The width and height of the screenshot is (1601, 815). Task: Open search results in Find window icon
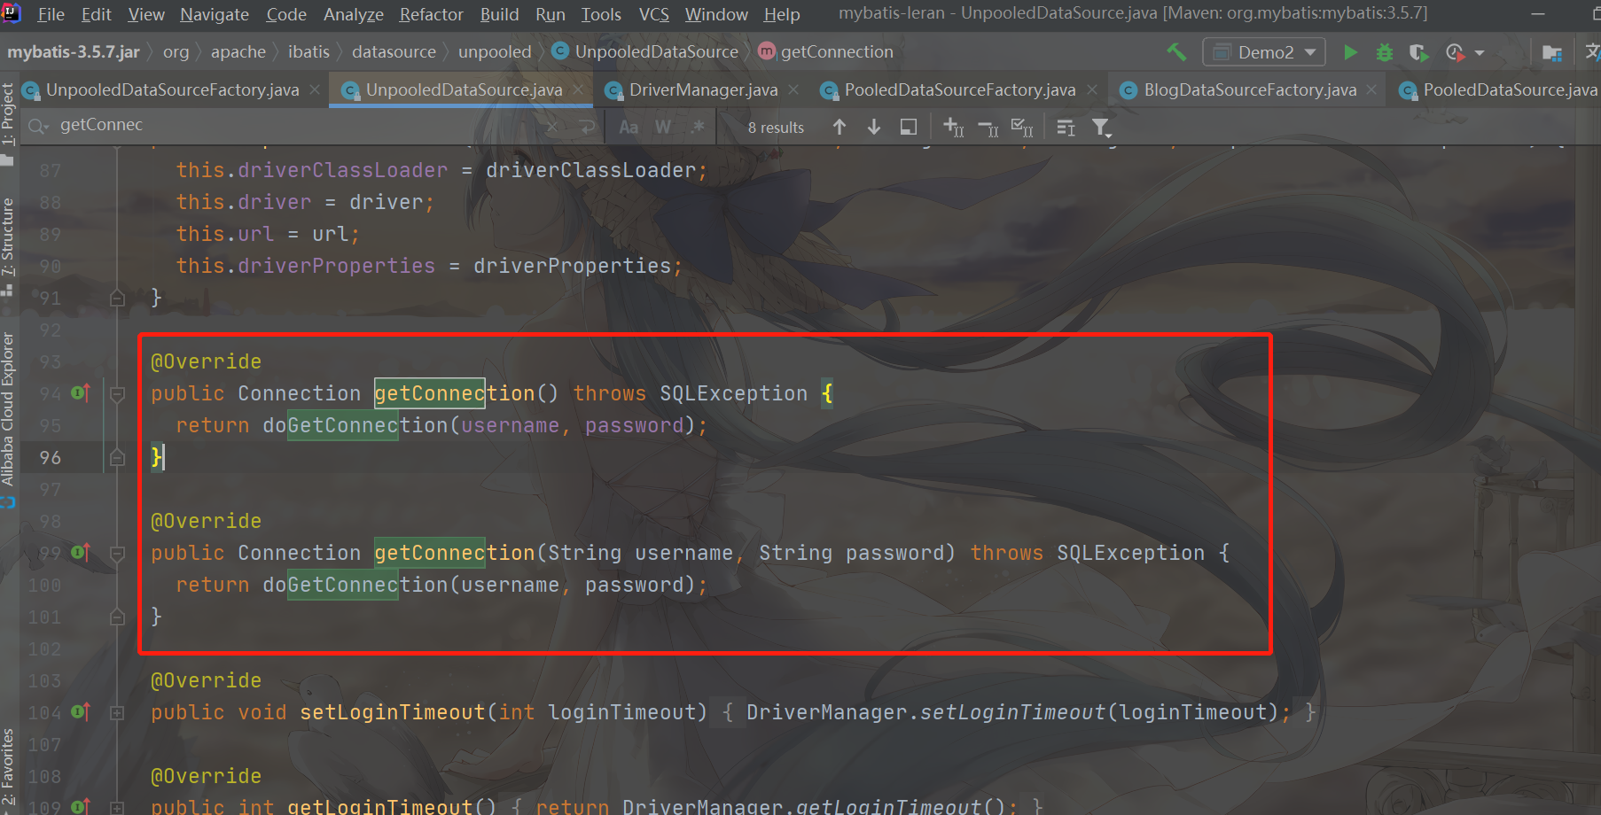click(x=1066, y=128)
